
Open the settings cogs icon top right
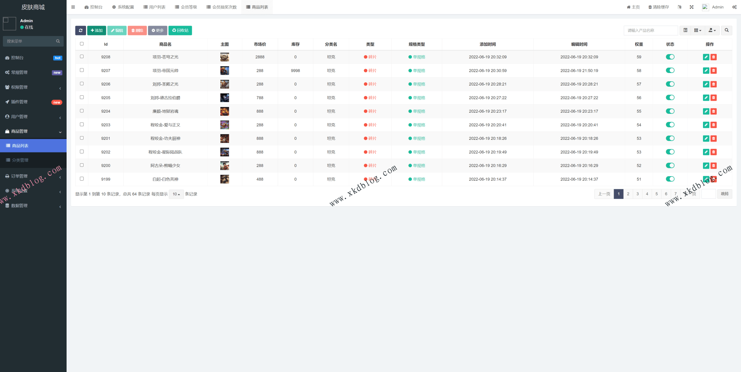click(x=734, y=7)
